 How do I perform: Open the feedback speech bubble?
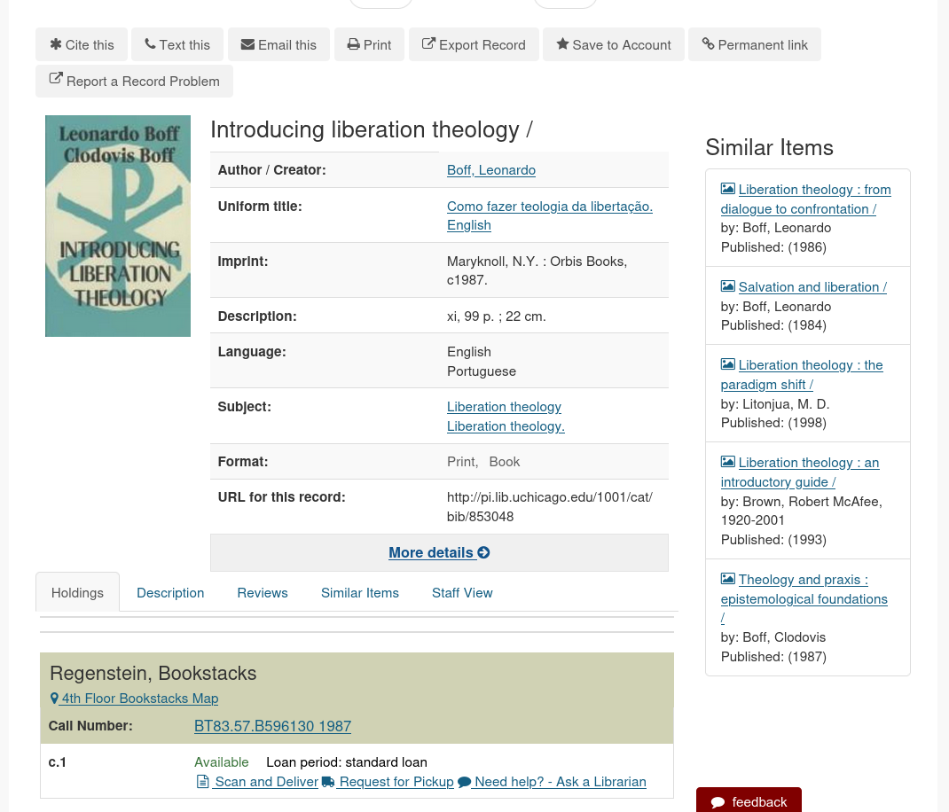click(718, 801)
